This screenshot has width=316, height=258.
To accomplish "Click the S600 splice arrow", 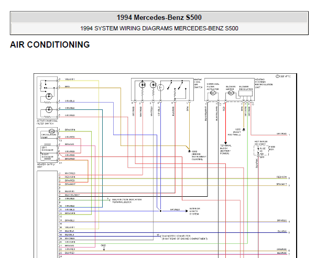I will (104, 249).
